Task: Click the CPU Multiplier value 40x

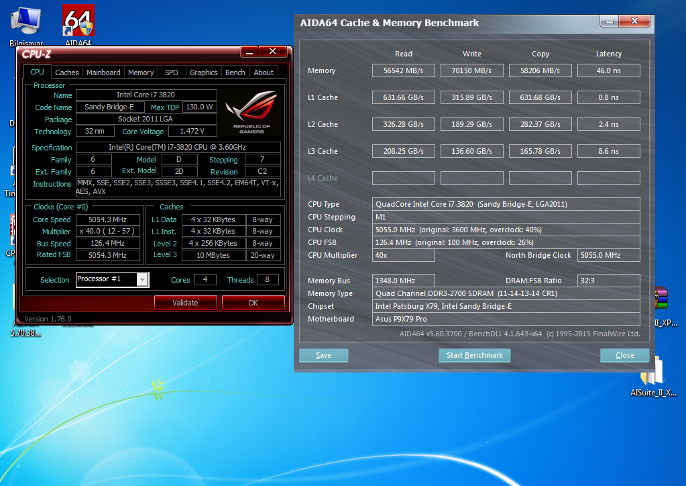Action: pos(404,255)
